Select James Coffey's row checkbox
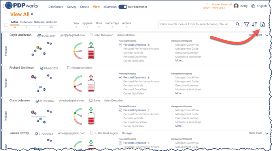272x151 pixels. click(6, 133)
